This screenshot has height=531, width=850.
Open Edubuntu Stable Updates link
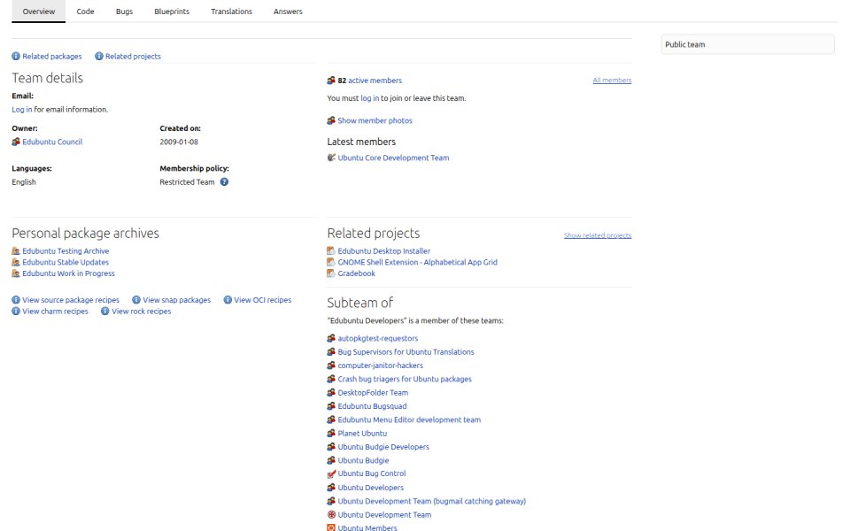[x=66, y=262]
